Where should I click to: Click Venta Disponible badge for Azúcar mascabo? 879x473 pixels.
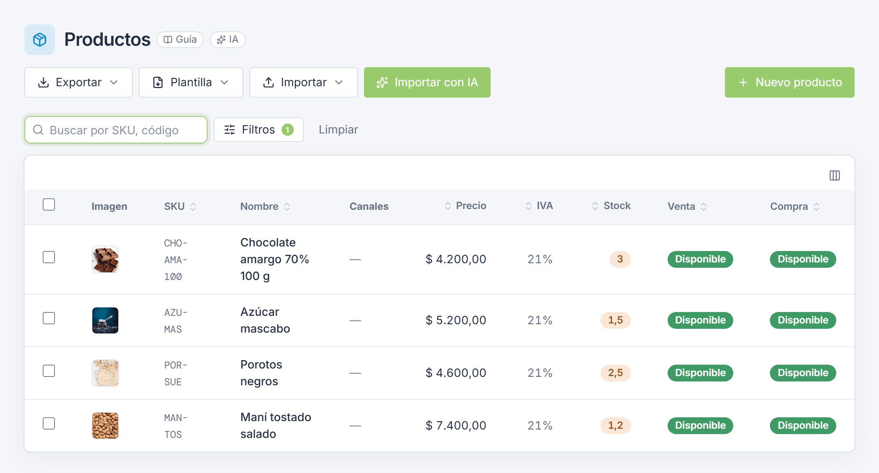tap(700, 320)
